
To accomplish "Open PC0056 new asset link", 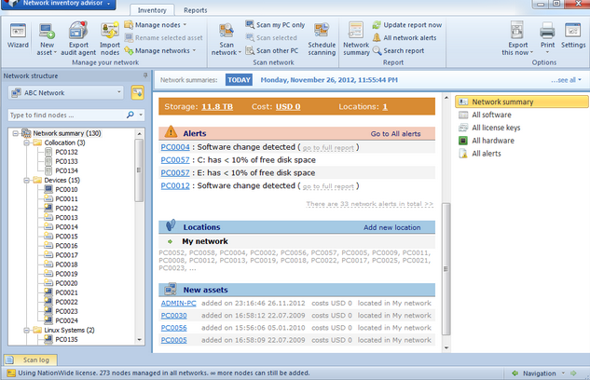I will (174, 328).
